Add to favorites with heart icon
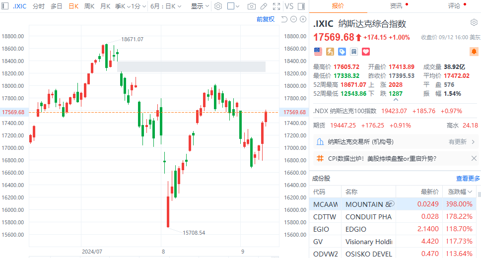Viewport: 481px width, 258px height. click(366, 52)
